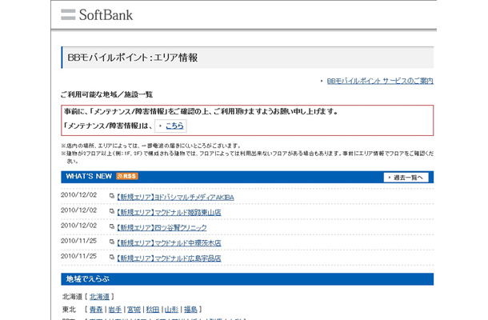Click the SoftBank logo
488x320 pixels.
pyautogui.click(x=97, y=14)
